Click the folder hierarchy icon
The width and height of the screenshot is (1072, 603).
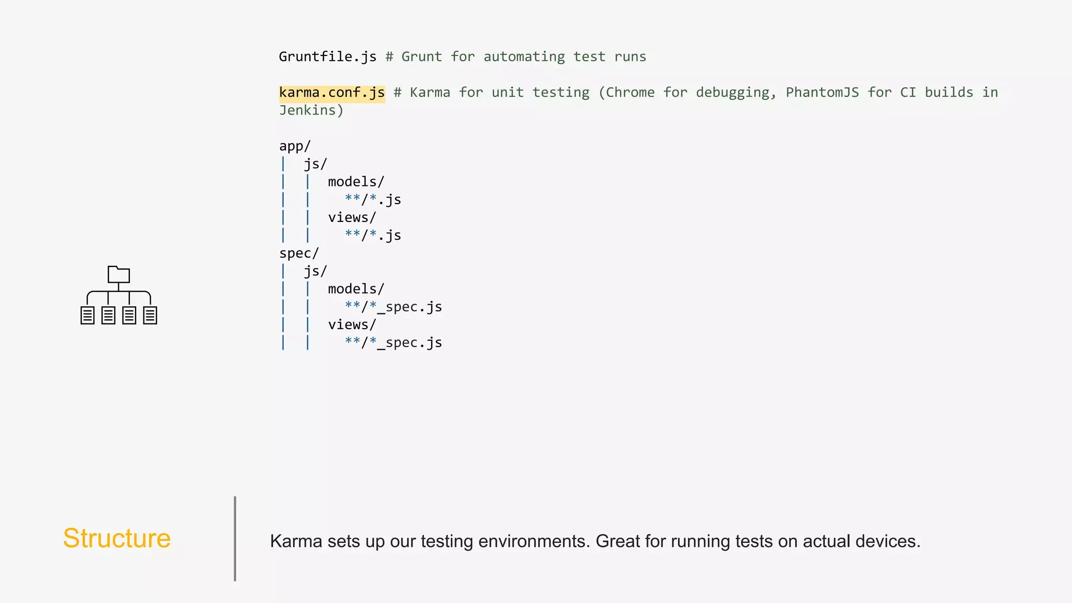[x=119, y=296]
